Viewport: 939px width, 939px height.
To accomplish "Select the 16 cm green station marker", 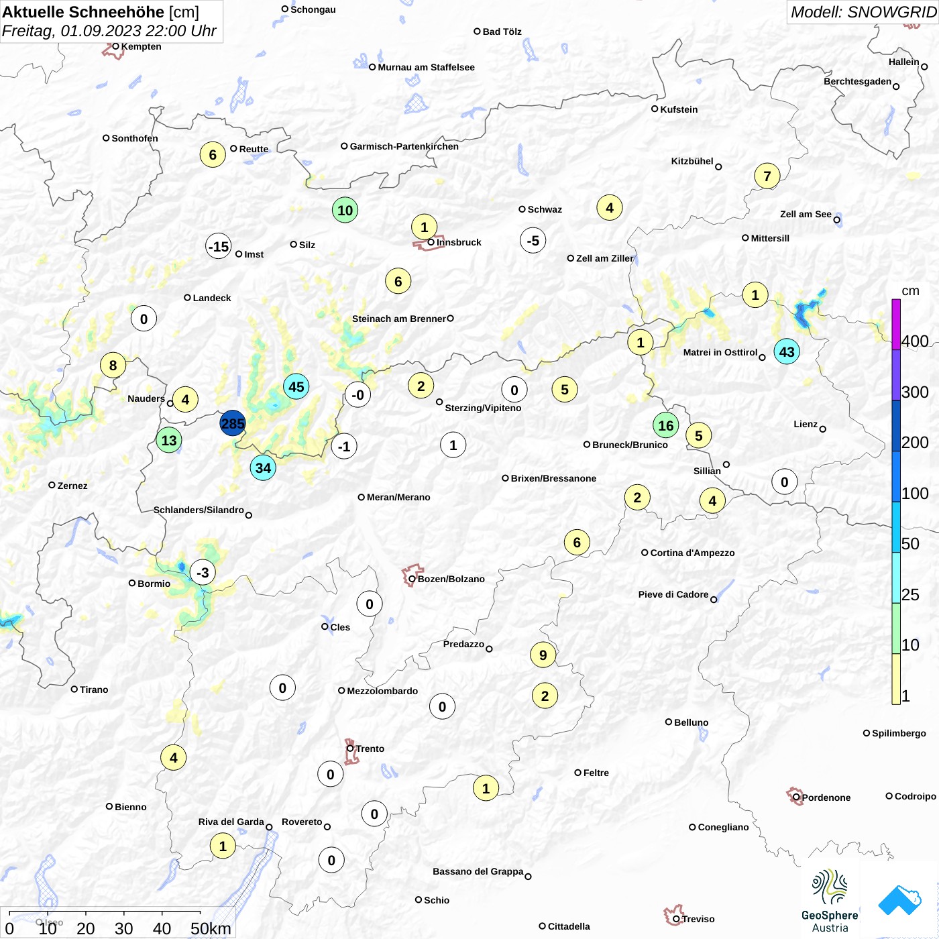I will (x=665, y=425).
